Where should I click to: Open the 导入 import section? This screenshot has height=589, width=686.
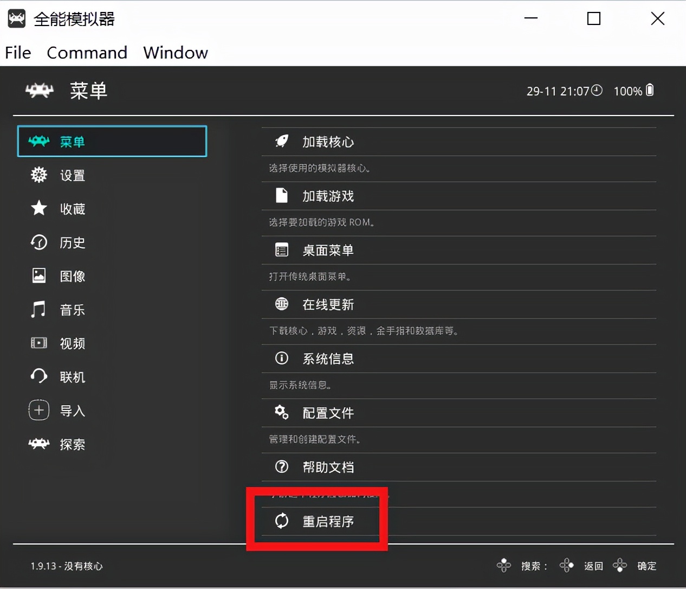coord(72,411)
